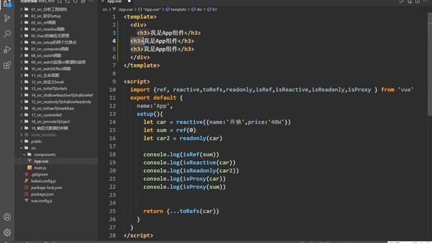Click 'export default' on line 11
The width and height of the screenshot is (432, 243).
pos(153,98)
